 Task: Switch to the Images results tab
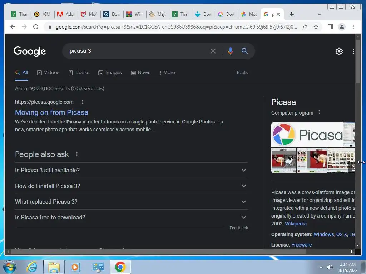110,73
